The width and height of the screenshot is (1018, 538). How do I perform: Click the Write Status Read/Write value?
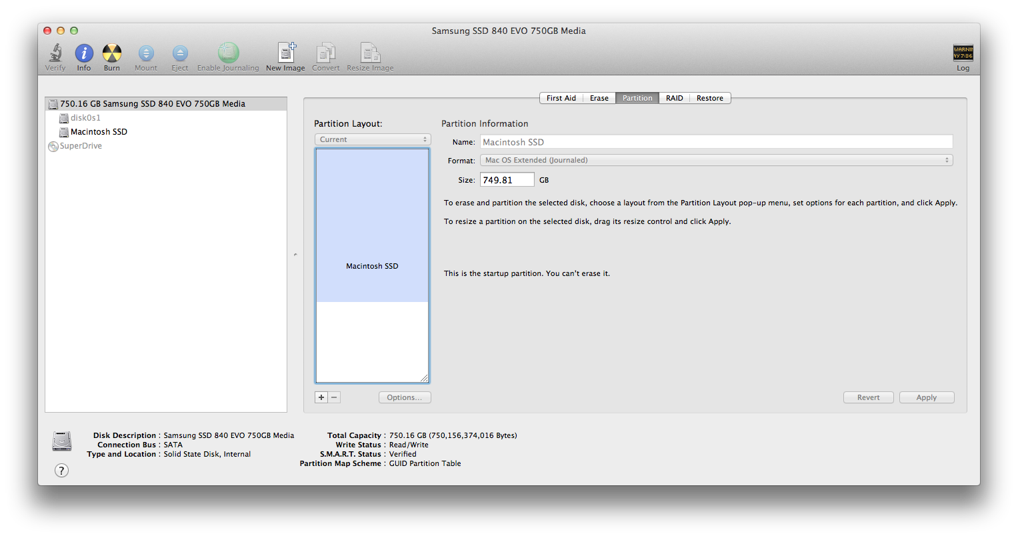(409, 445)
